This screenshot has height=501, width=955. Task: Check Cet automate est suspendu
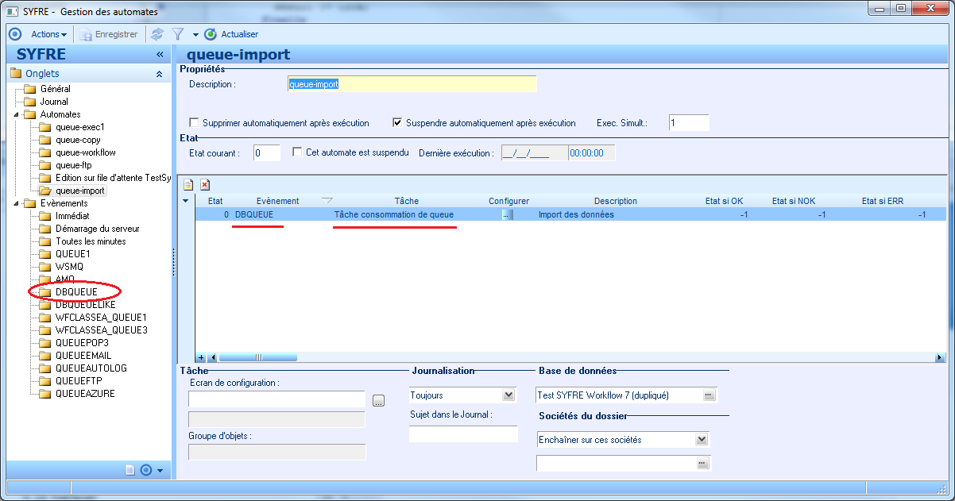[x=297, y=152]
